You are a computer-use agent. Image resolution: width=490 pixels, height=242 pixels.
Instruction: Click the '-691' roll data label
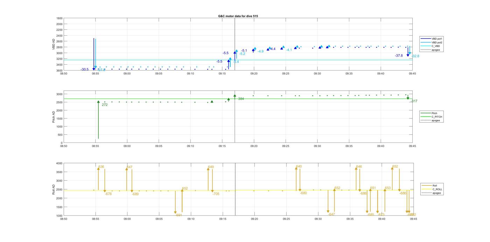pos(179,215)
